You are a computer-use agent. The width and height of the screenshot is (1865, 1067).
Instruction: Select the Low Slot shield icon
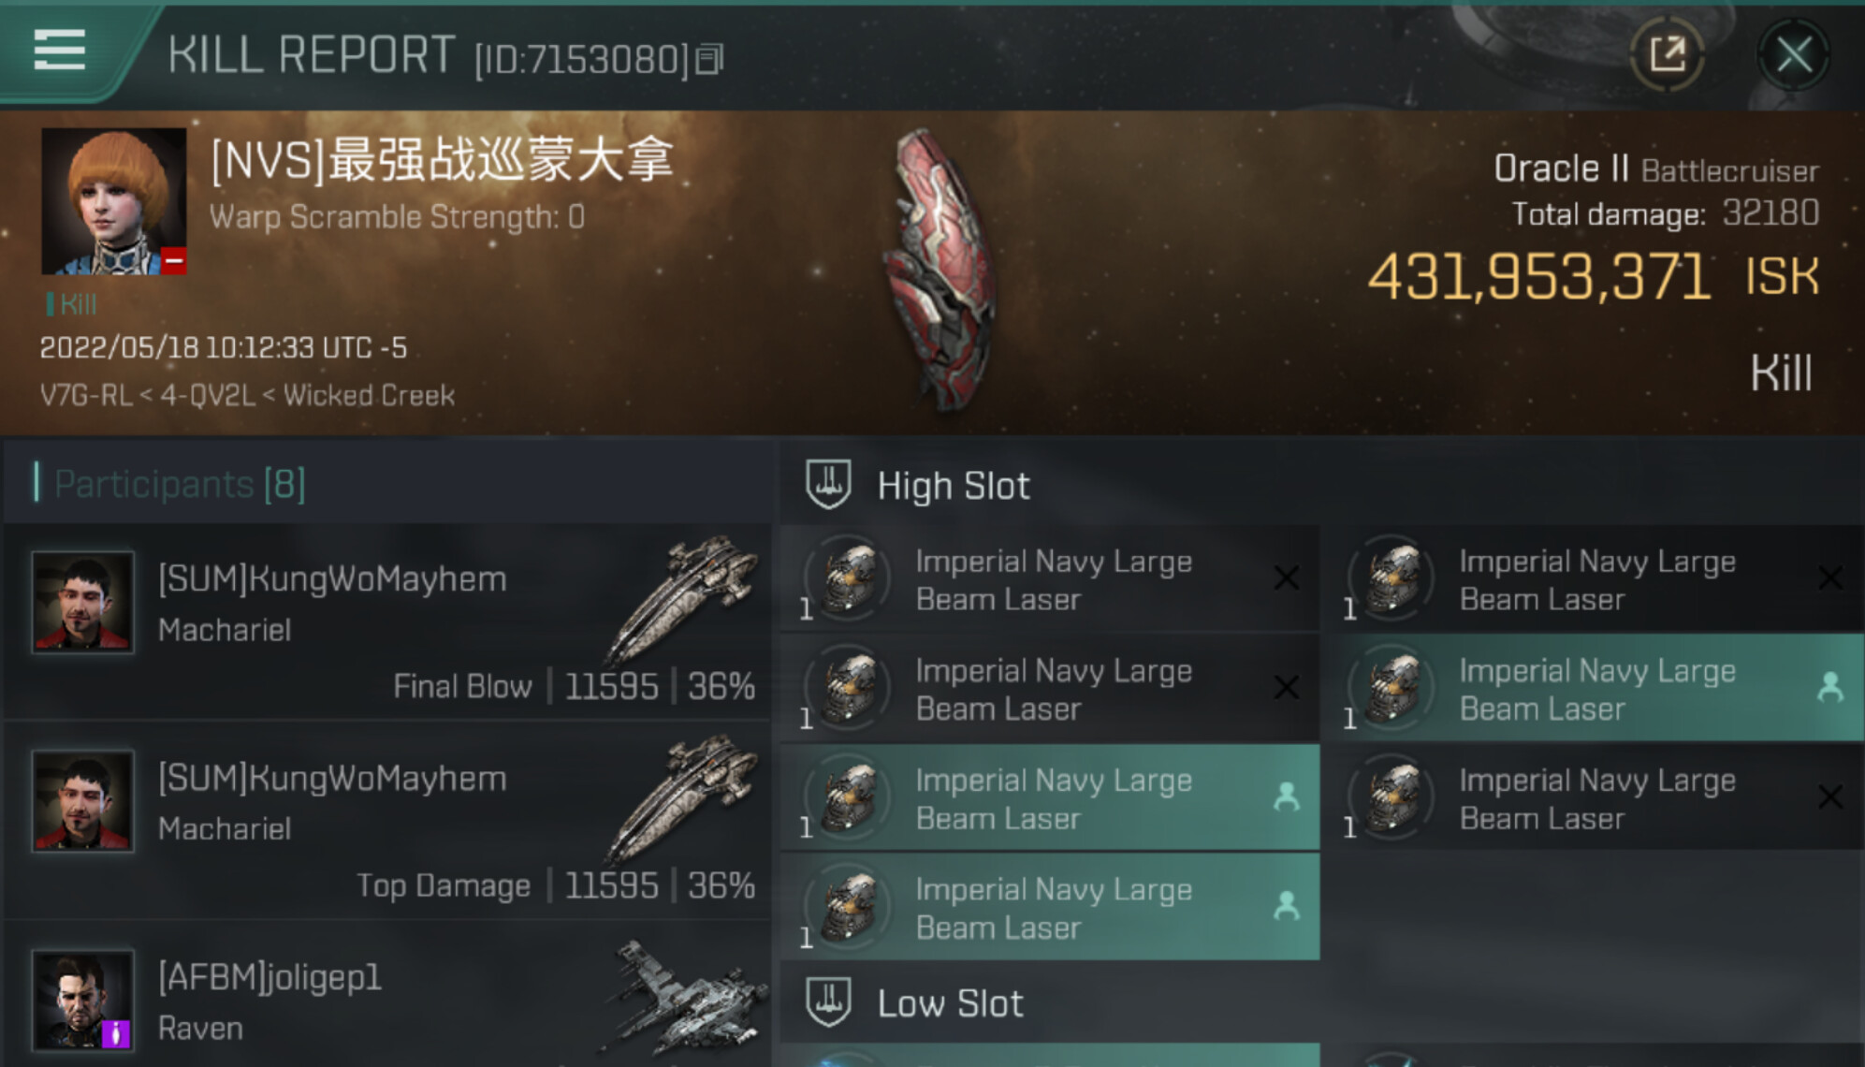click(x=828, y=1002)
